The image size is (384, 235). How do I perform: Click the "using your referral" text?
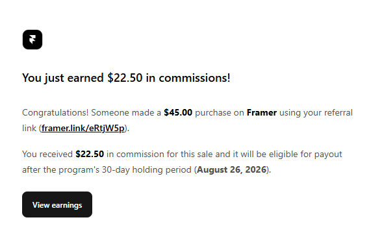click(316, 112)
